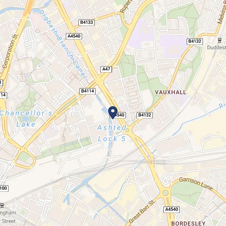Image resolution: width=226 pixels, height=226 pixels.
Task: Select the VAUXHALL district label
Action: pos(171,92)
